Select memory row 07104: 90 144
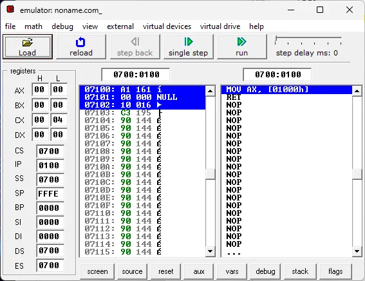Image resolution: width=365 pixels, height=281 pixels. pyautogui.click(x=142, y=121)
